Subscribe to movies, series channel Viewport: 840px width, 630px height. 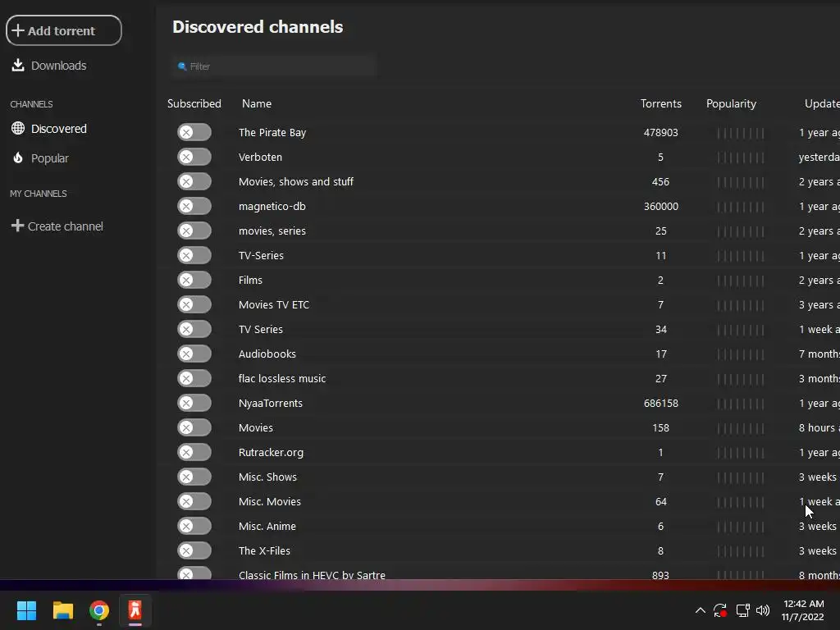[194, 231]
